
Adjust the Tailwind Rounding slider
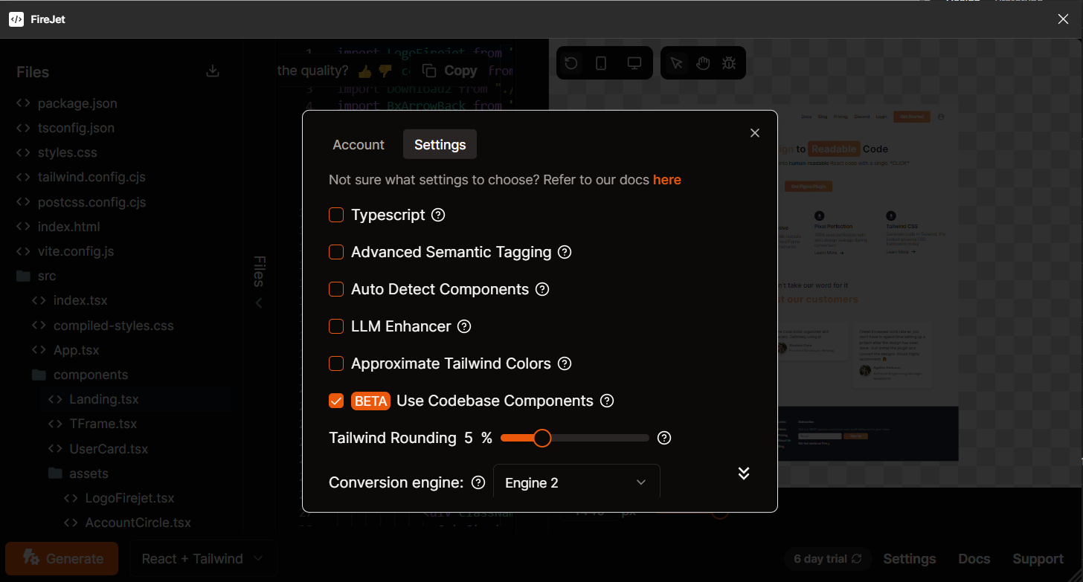coord(543,438)
